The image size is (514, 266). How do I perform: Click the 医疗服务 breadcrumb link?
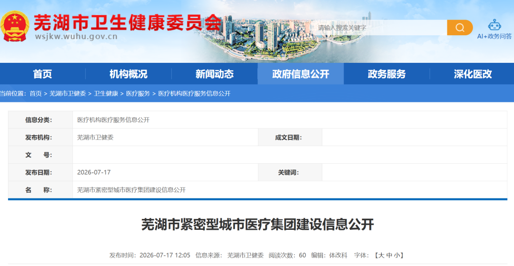tap(138, 94)
